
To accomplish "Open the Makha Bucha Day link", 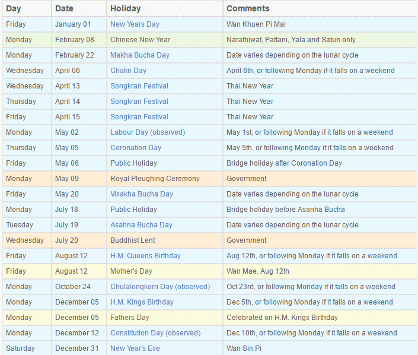I will 140,55.
